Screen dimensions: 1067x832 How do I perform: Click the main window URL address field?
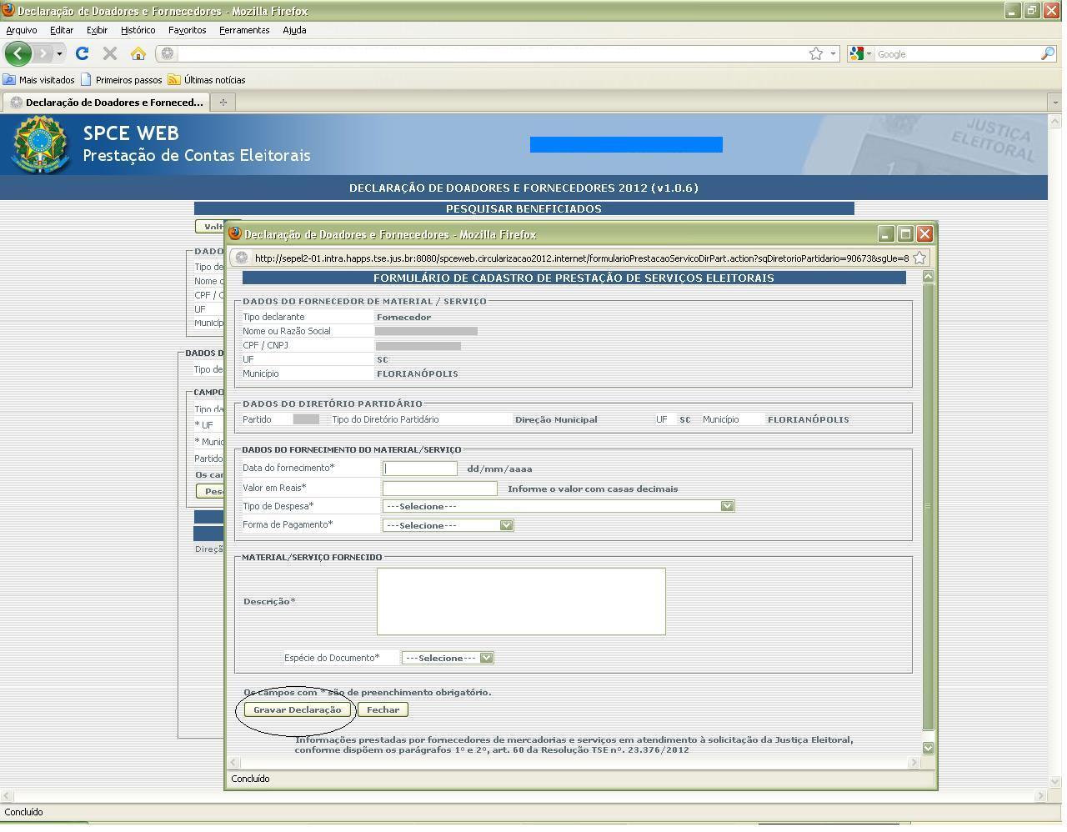pyautogui.click(x=492, y=53)
